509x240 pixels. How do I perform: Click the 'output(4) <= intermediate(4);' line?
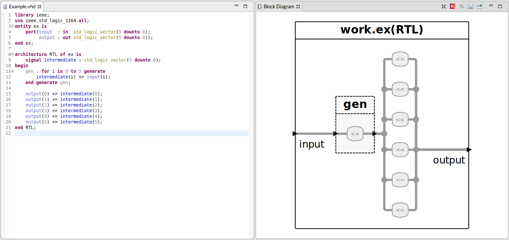coord(64,116)
